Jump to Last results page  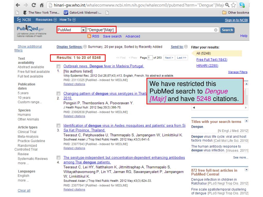[182, 58]
